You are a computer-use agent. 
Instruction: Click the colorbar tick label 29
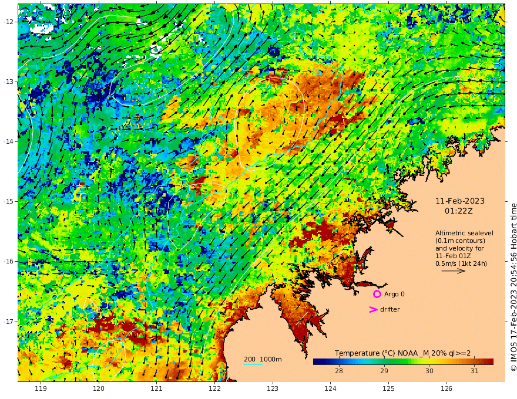(384, 371)
